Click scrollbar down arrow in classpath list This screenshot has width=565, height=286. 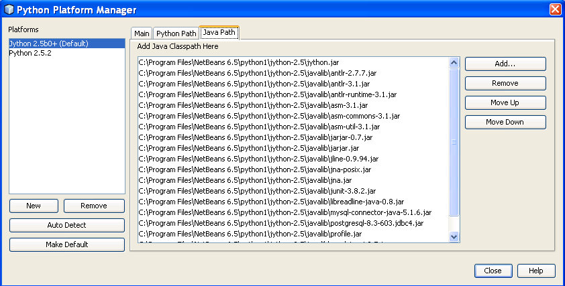pyautogui.click(x=454, y=236)
